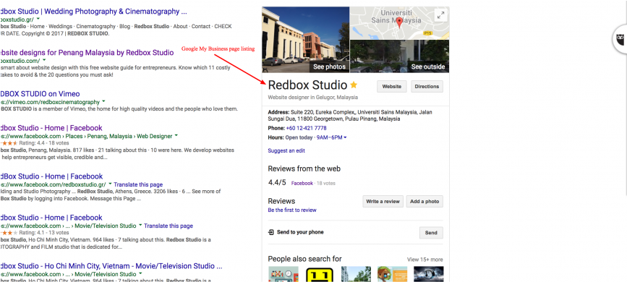Click the red map pin on the map
The height and width of the screenshot is (282, 627).
click(x=398, y=23)
